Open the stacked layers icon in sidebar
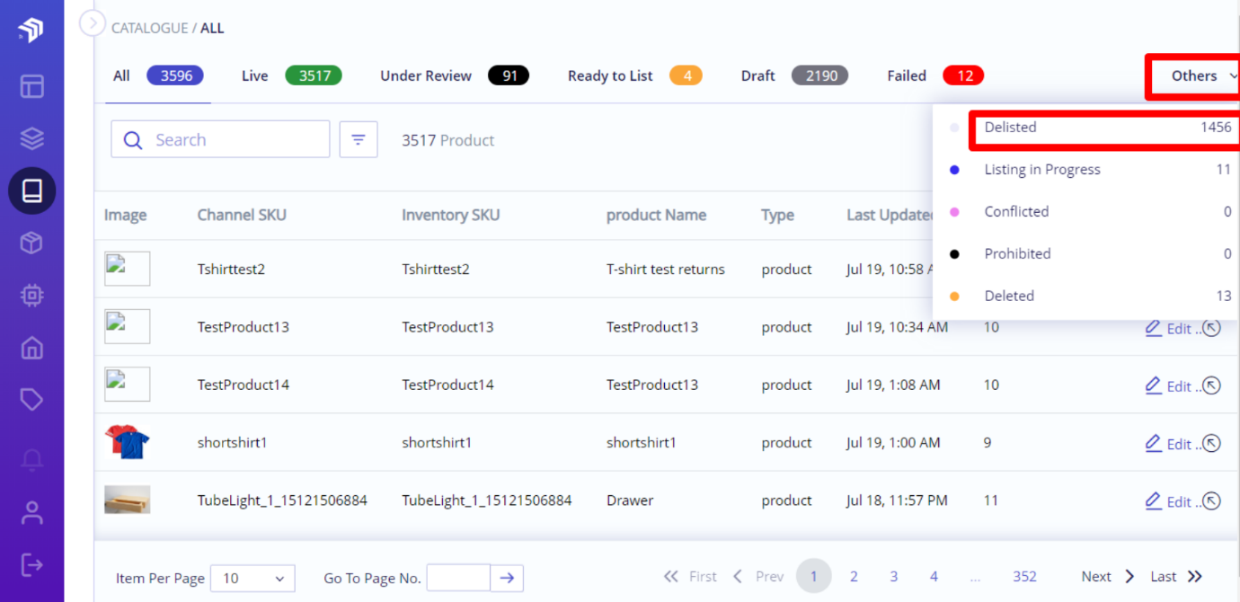 coord(32,138)
